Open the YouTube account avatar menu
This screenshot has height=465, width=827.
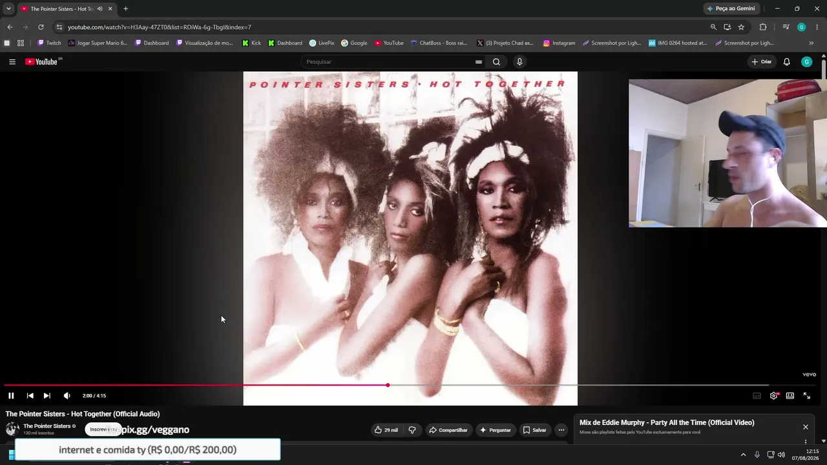806,62
